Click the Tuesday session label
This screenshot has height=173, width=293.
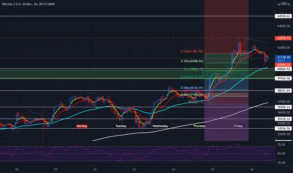121,126
